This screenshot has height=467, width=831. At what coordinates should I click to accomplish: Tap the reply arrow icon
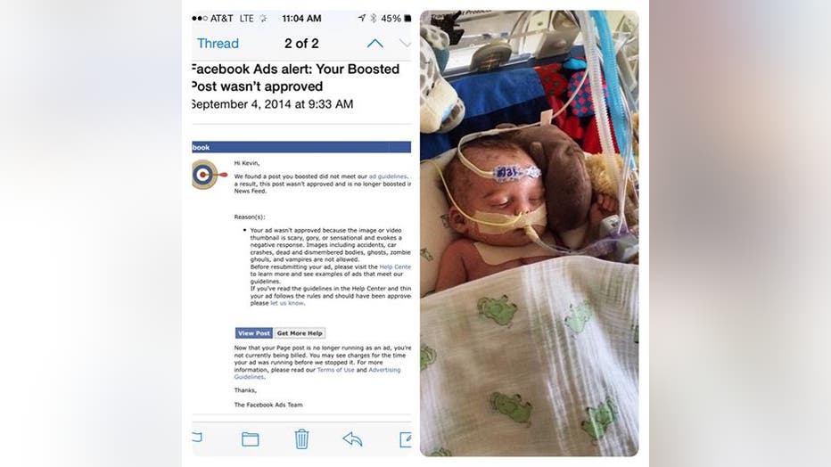click(352, 439)
